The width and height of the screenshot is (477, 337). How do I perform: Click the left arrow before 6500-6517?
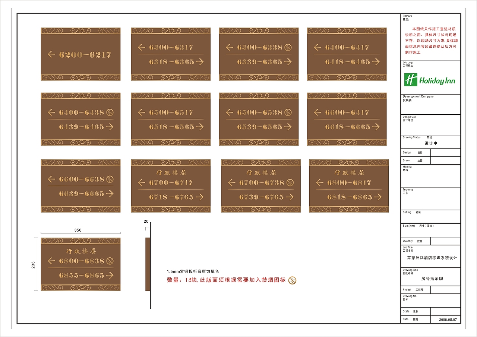tap(142, 112)
